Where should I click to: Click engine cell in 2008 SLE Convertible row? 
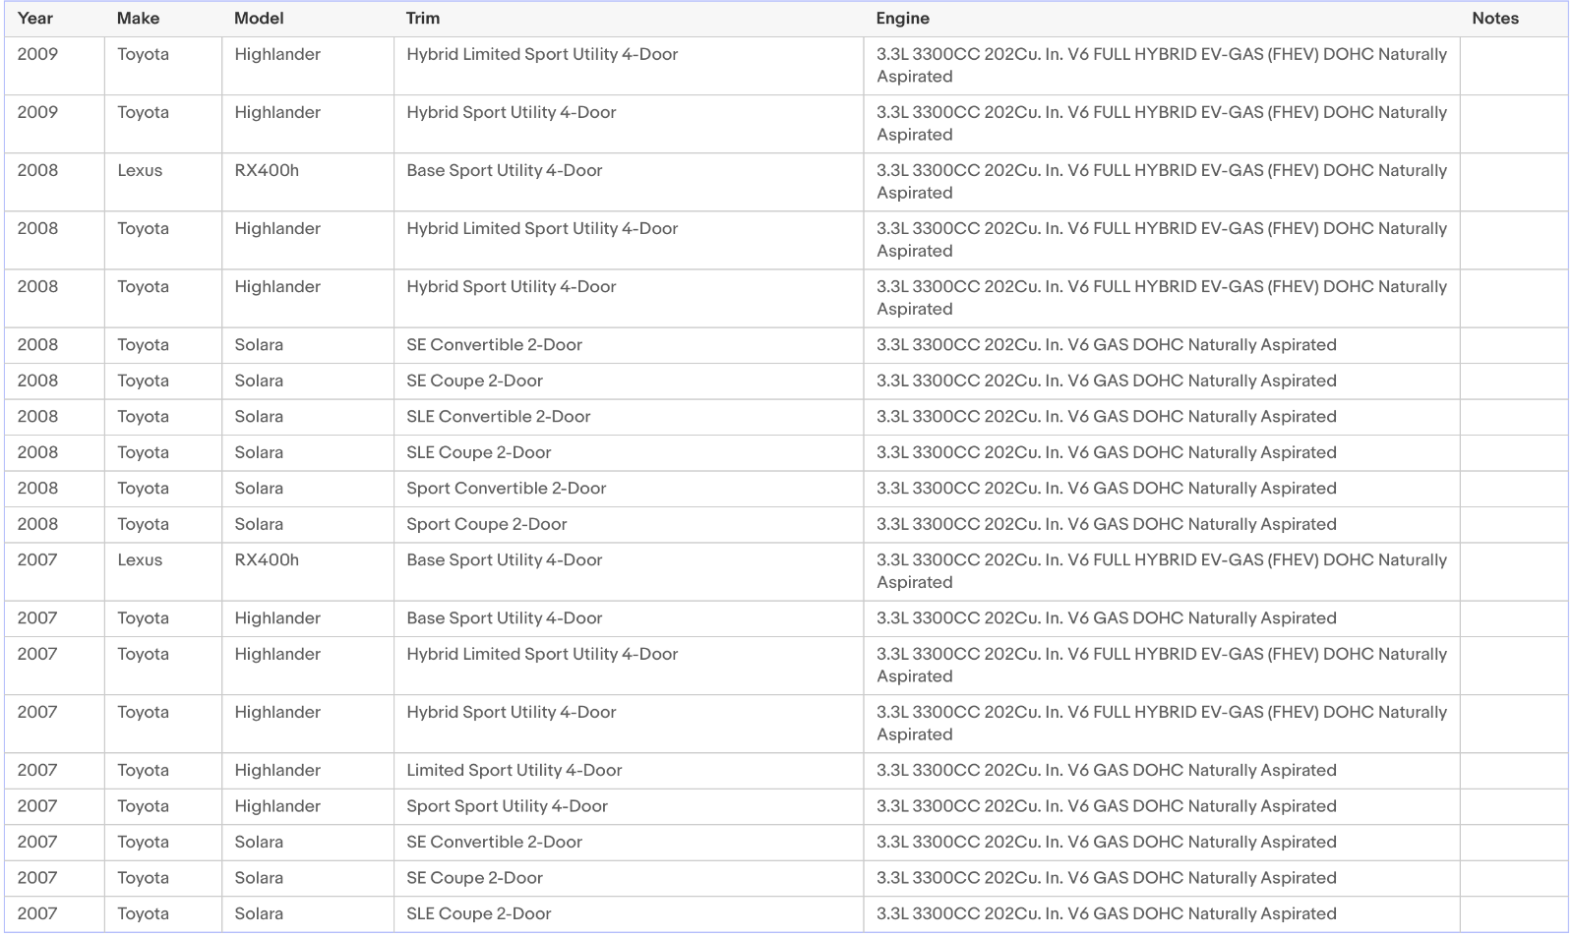(1162, 417)
